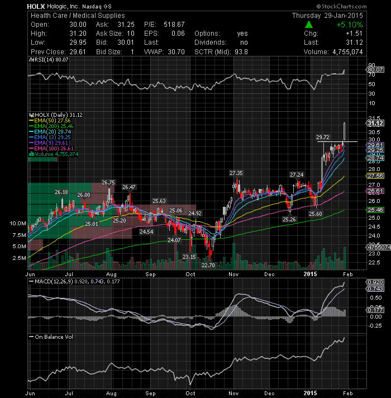Click the '23.15' low price label
Screen dimensions: 391x398
(x=189, y=257)
